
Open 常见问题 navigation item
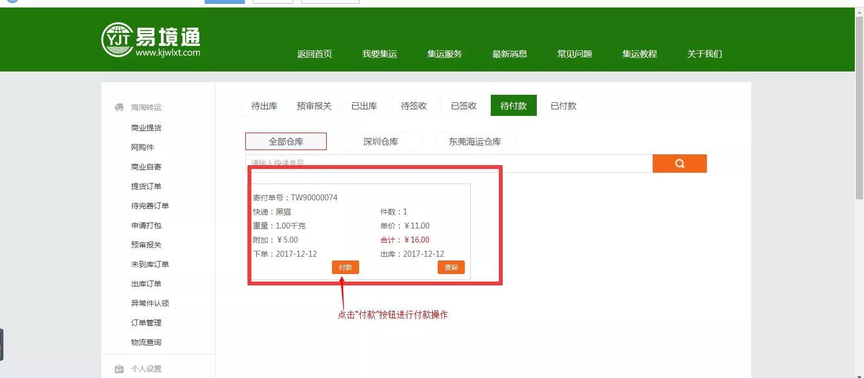575,54
